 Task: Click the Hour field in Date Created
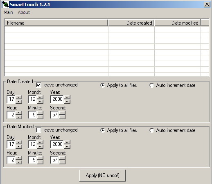pyautogui.click(x=11, y=115)
